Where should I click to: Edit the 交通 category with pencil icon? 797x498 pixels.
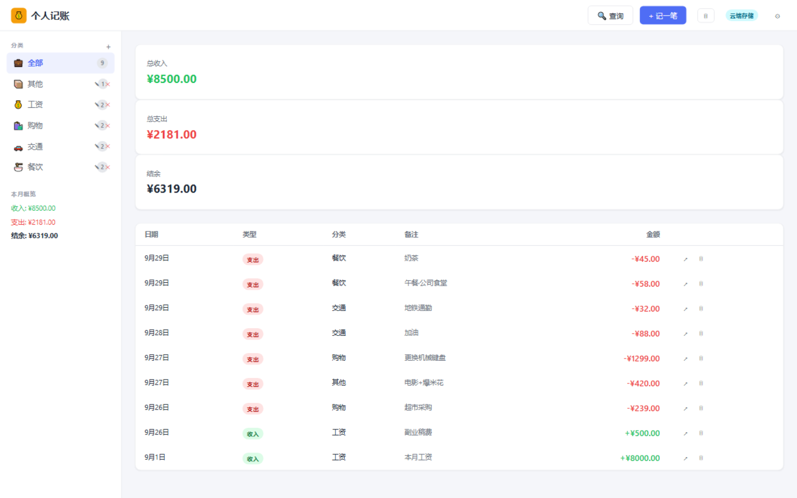tap(97, 146)
